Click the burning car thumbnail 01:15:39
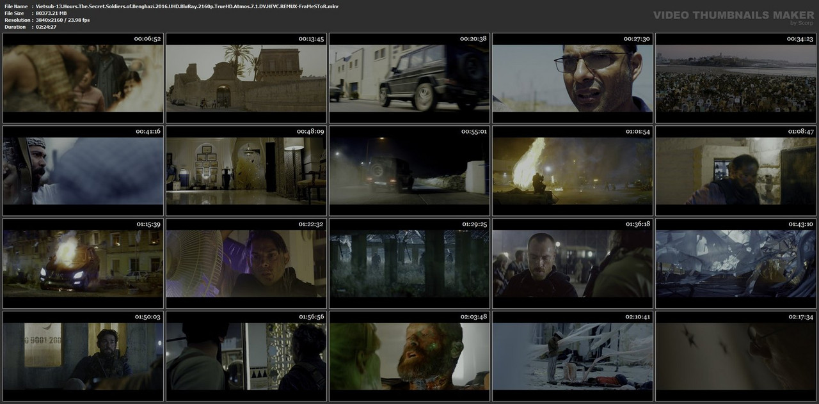This screenshot has width=819, height=404. pos(83,263)
